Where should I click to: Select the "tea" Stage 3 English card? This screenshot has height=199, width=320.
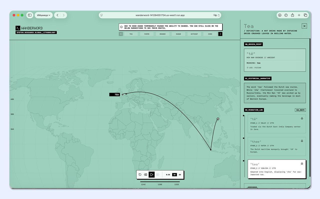click(277, 169)
